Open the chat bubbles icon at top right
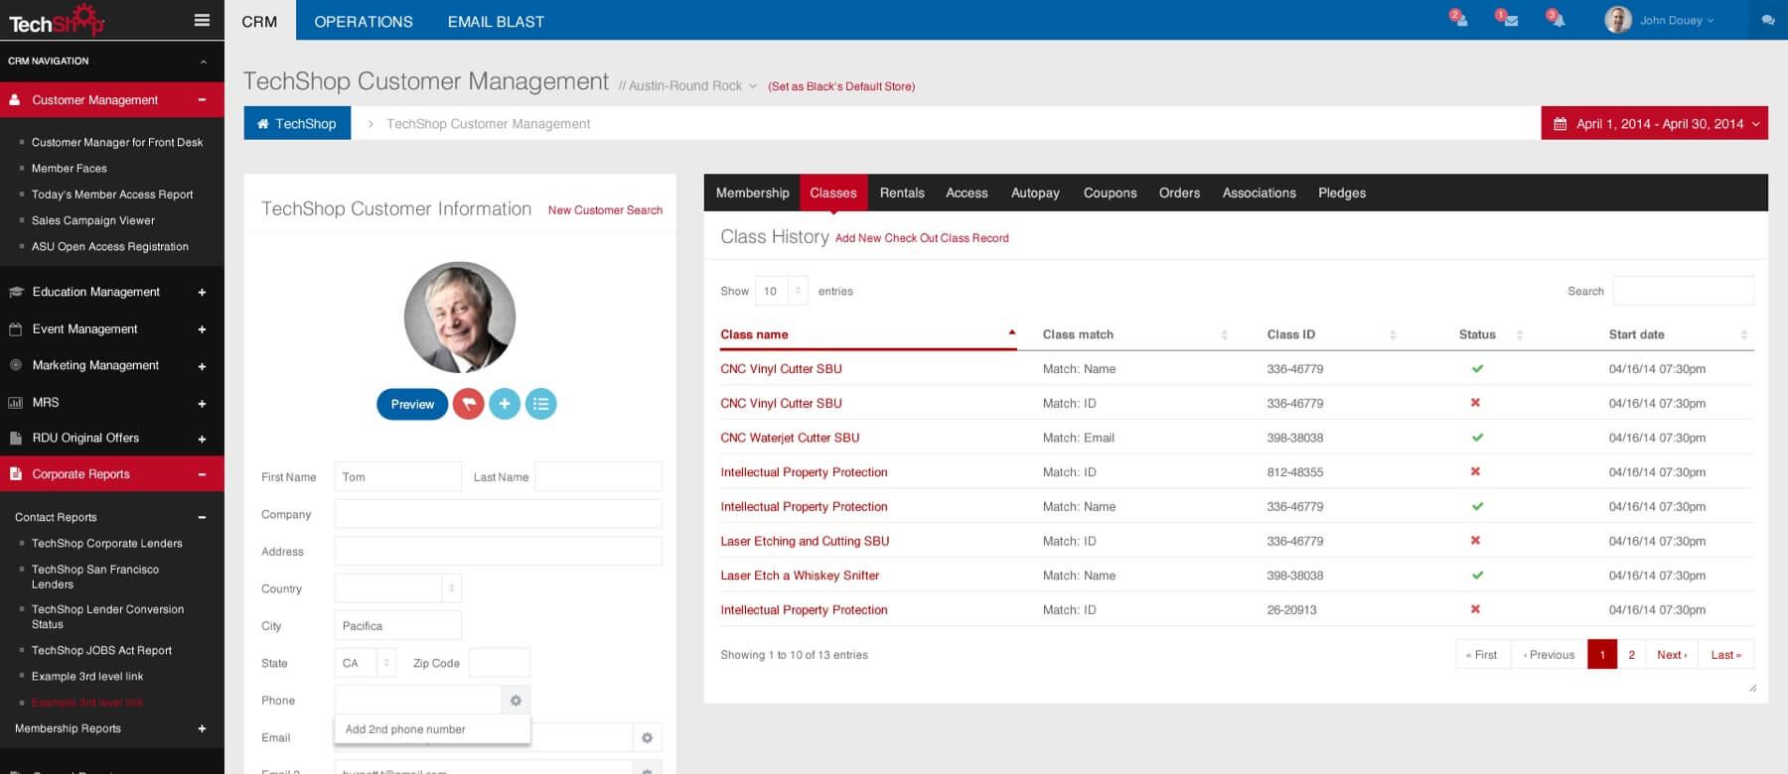The width and height of the screenshot is (1788, 774). (1768, 20)
